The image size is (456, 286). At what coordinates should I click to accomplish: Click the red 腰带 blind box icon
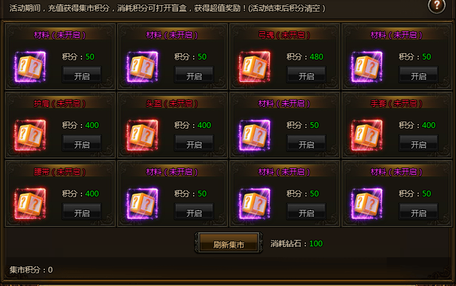pos(30,203)
